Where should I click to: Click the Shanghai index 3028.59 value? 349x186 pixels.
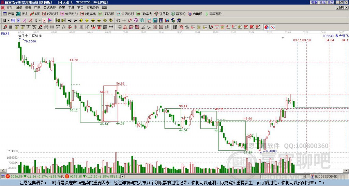point(17,176)
